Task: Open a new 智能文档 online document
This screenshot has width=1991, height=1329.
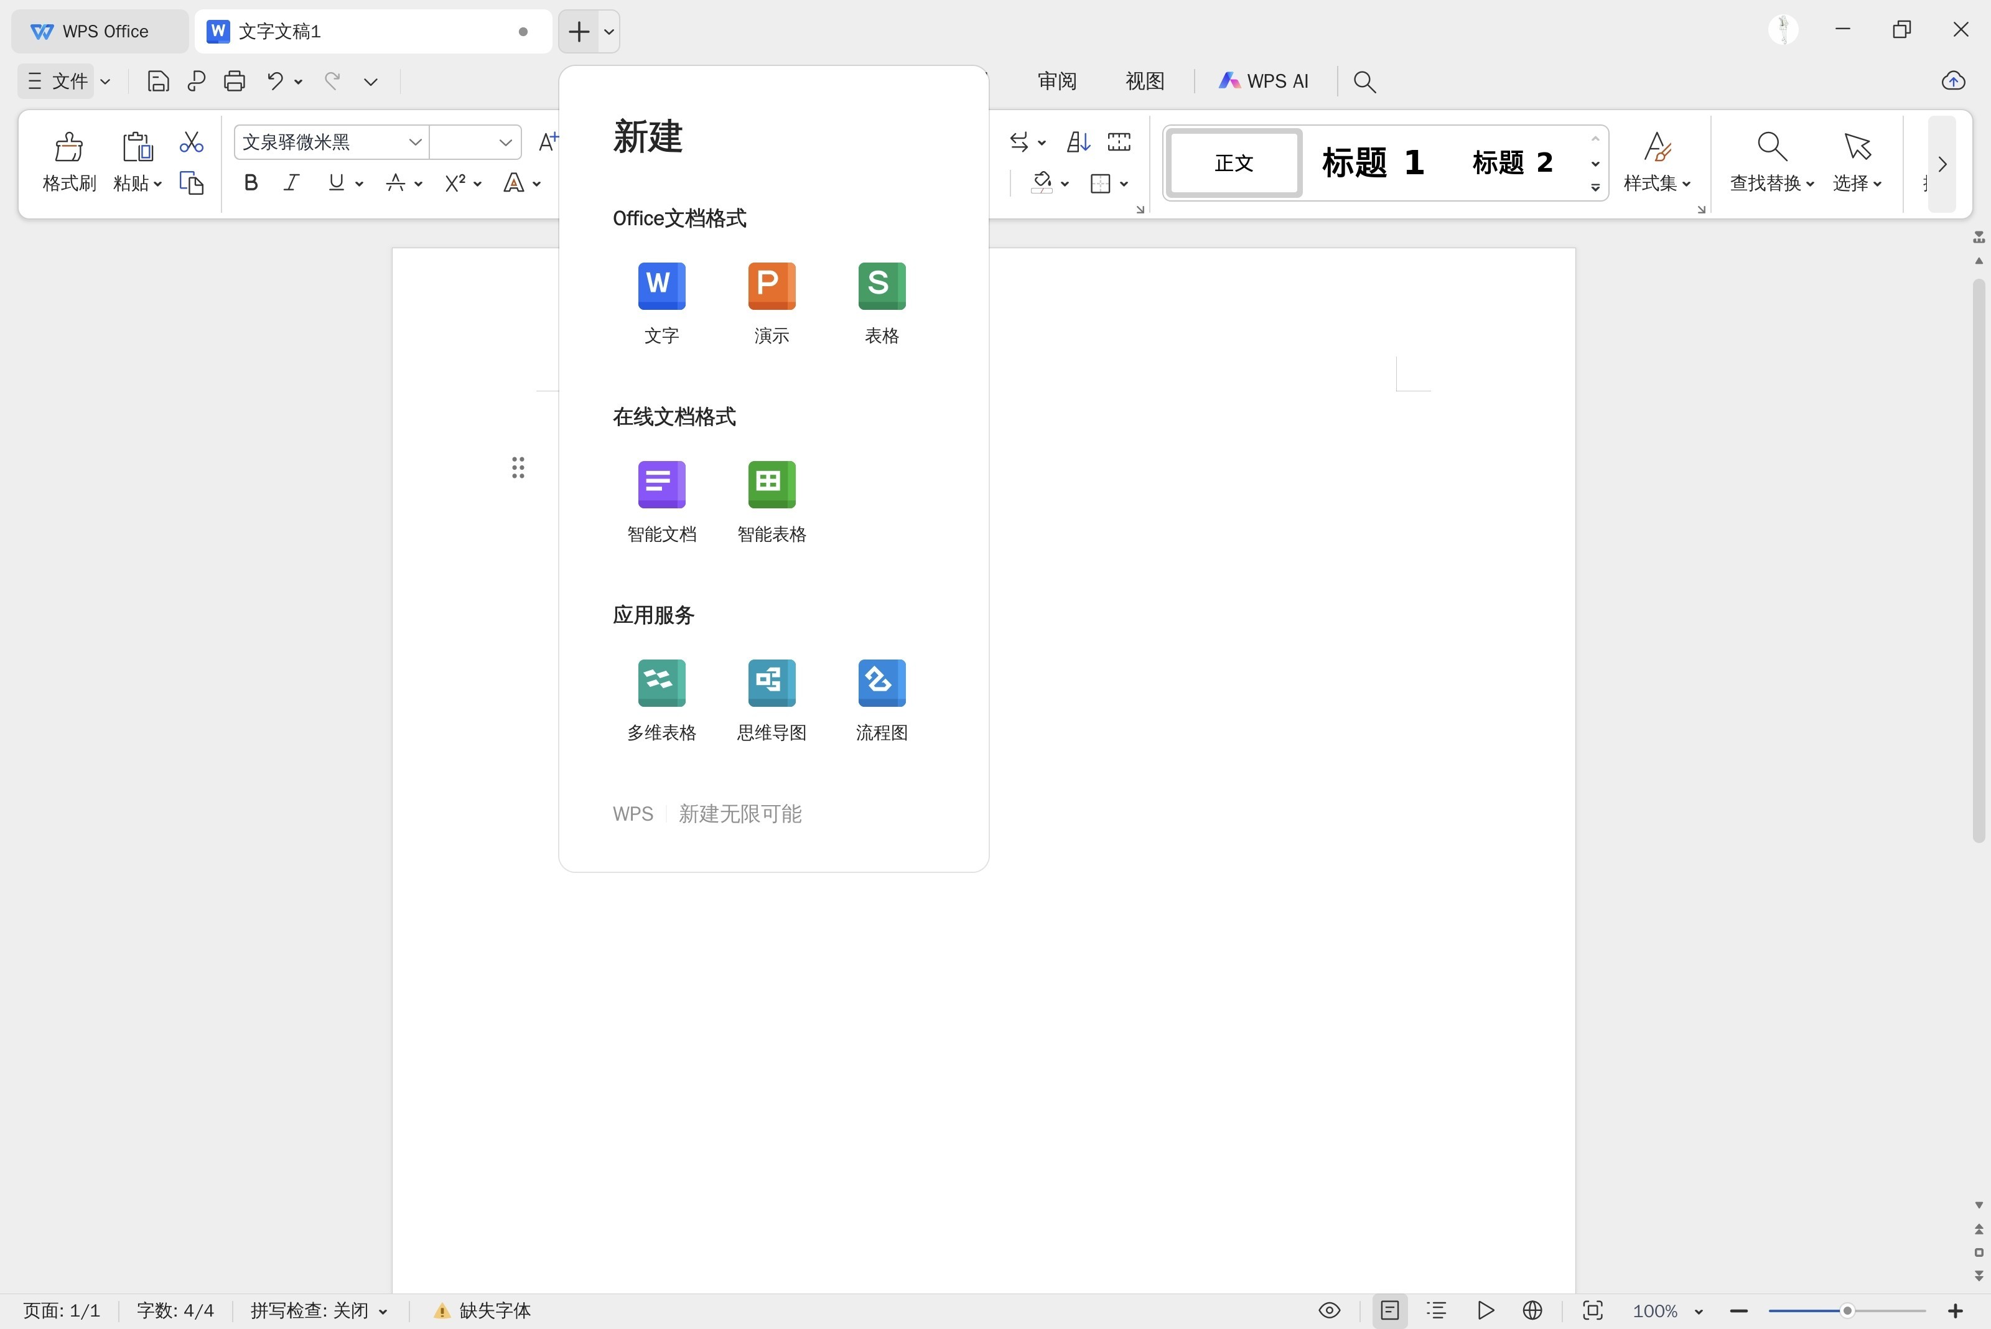Action: (x=661, y=485)
